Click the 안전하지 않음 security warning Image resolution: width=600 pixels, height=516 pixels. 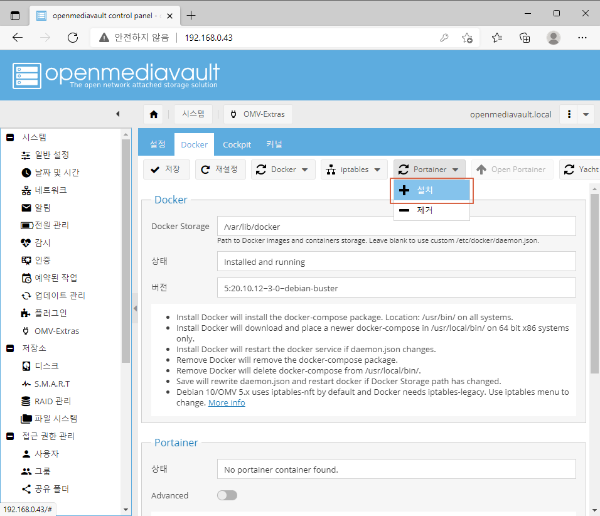coord(134,38)
